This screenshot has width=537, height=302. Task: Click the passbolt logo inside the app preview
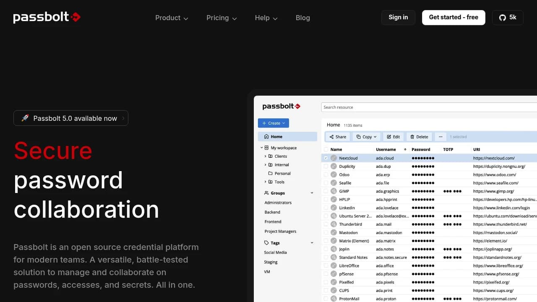[282, 107]
